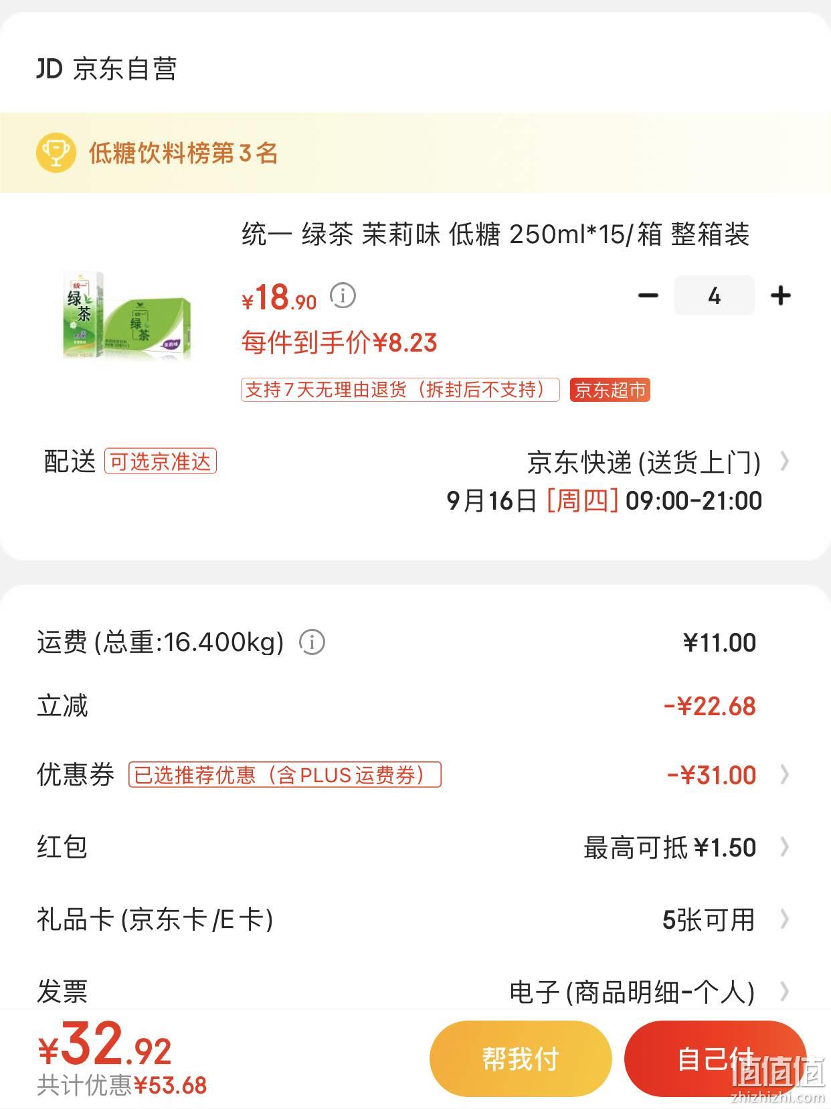Open the 发票 invoice settings chevron
Image resolution: width=831 pixels, height=1109 pixels.
[785, 991]
